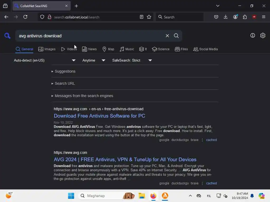Open the Avast taskbar app icon
The image size is (270, 202).
tap(165, 196)
